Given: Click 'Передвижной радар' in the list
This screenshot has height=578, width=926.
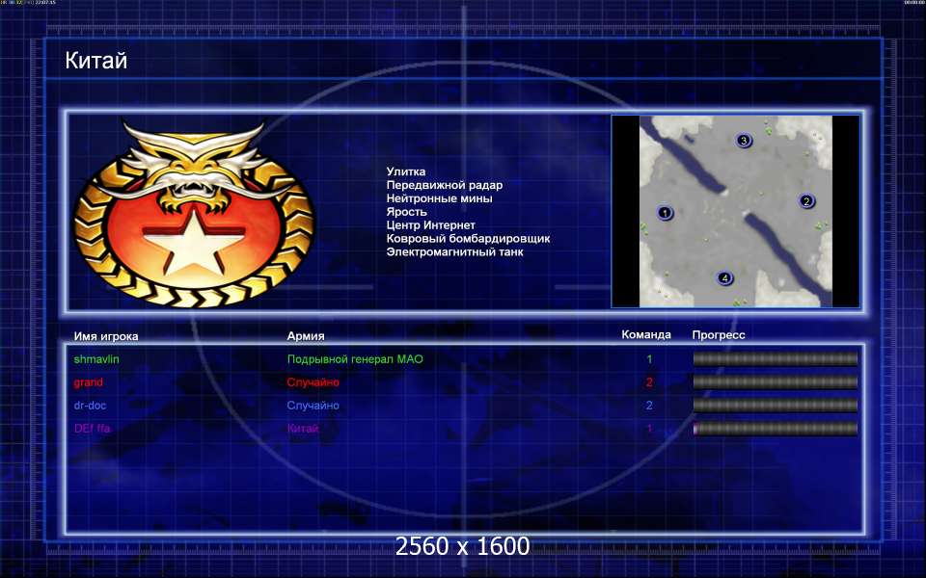Looking at the screenshot, I should pos(444,185).
